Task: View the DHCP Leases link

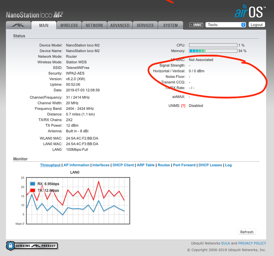Action: [x=210, y=165]
